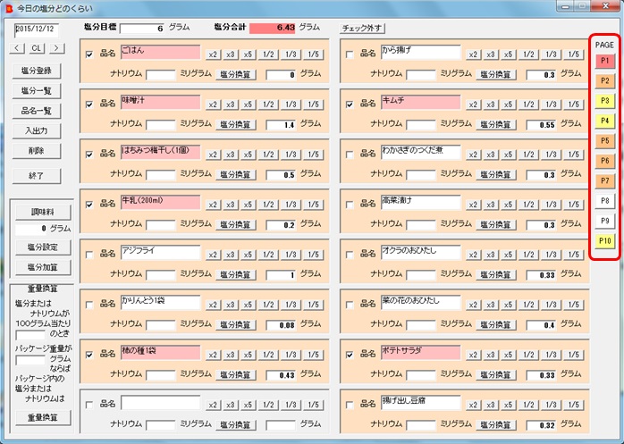Click the 0.32 gram field for 揚げ出し豆腐
Viewport: 624px width, 444px height.
(541, 425)
